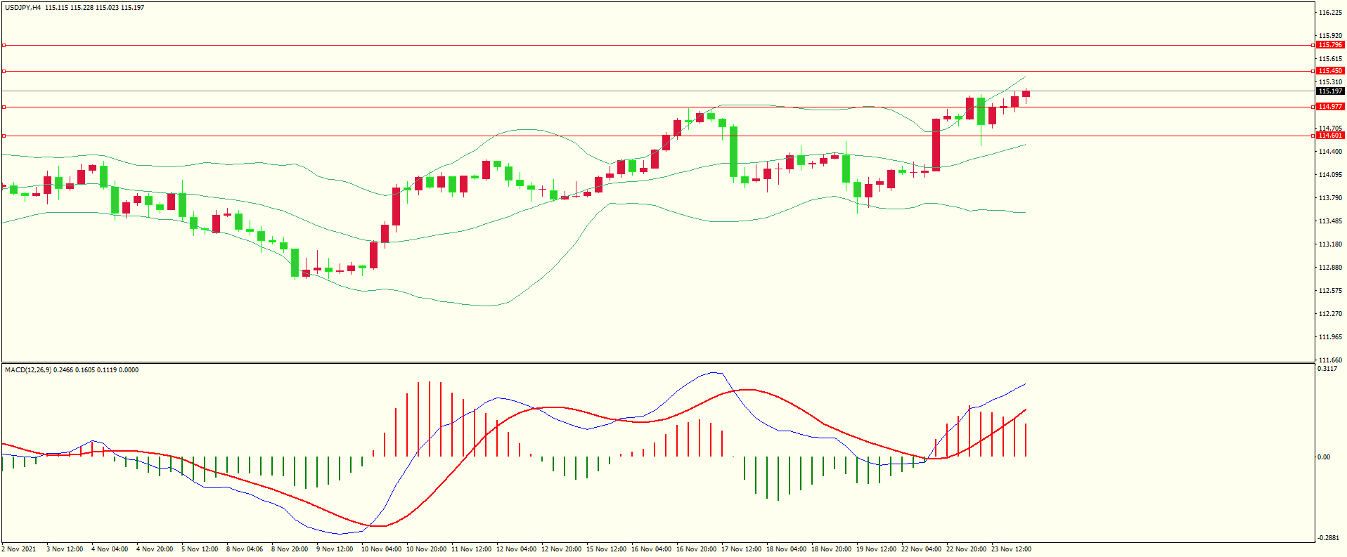The image size is (1347, 557).
Task: Click the 0.00 level on MACD scale
Action: pos(1324,457)
